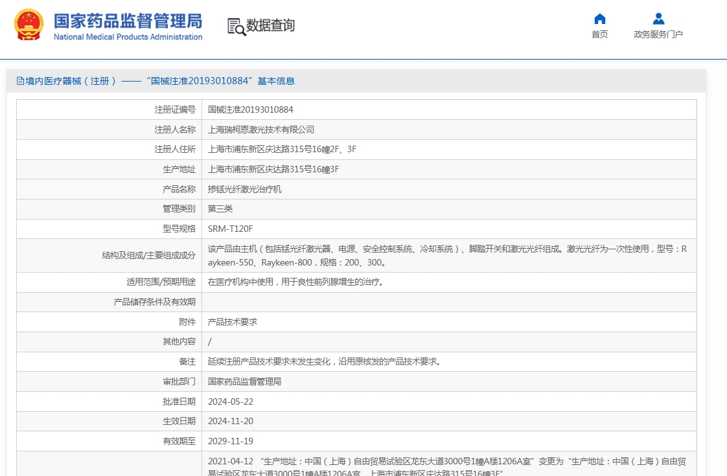Click the 管理类别 label cell

click(x=110, y=209)
